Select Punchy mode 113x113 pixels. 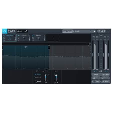[x=38, y=74]
